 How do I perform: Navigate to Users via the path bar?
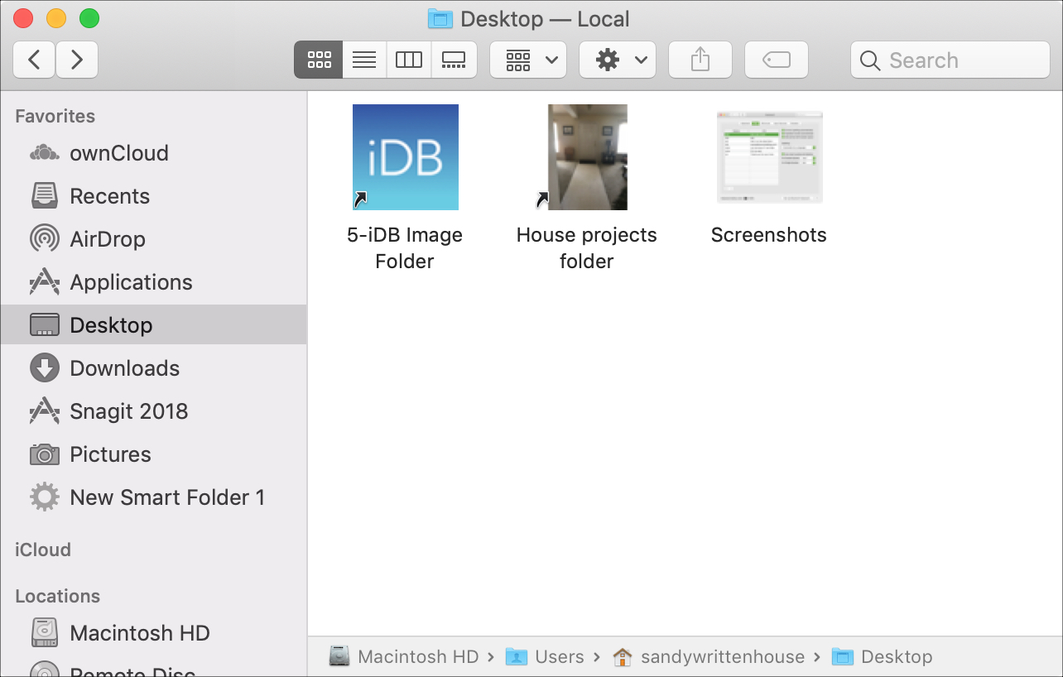click(x=558, y=656)
